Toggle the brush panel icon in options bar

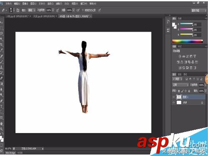[18, 10]
